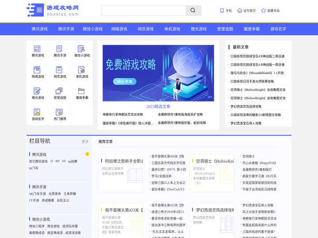Open the 2025精选文章 heading link
The height and width of the screenshot is (238, 318).
pos(158,107)
